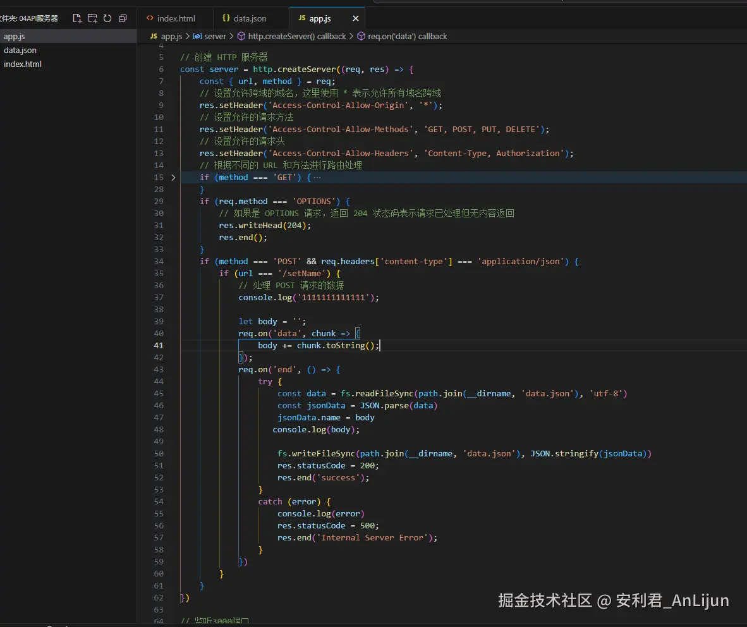Image resolution: width=747 pixels, height=627 pixels.
Task: Click the New File icon in explorer header
Action: tap(77, 18)
